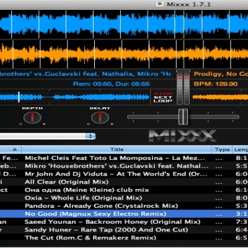Click the STOP loop button

163,94
